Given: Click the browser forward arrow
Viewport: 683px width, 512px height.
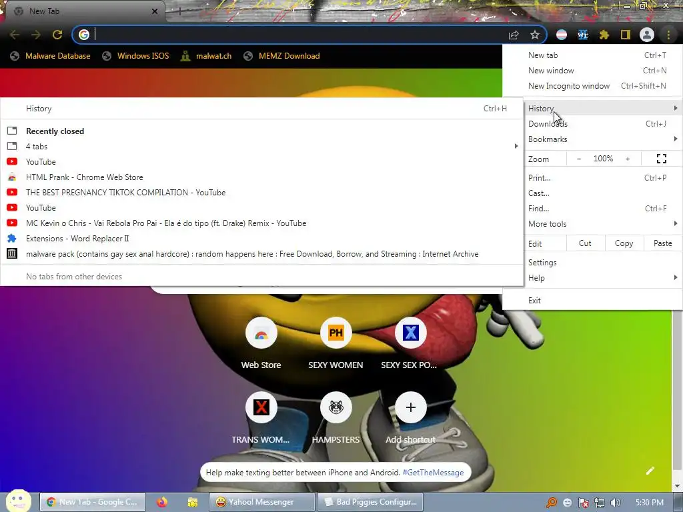Looking at the screenshot, I should click(36, 35).
